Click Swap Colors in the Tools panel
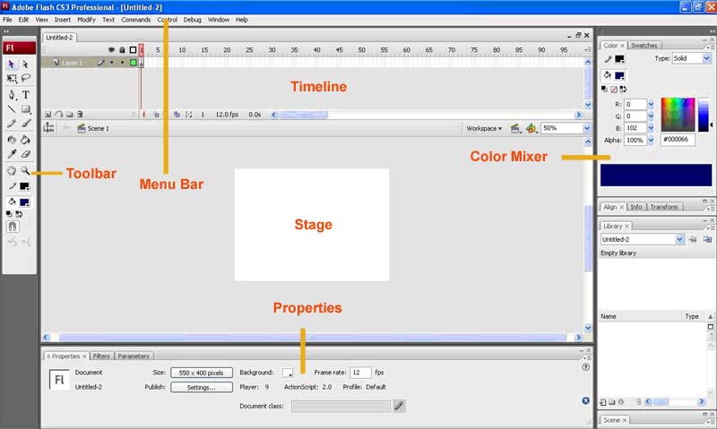This screenshot has width=717, height=429. (19, 214)
